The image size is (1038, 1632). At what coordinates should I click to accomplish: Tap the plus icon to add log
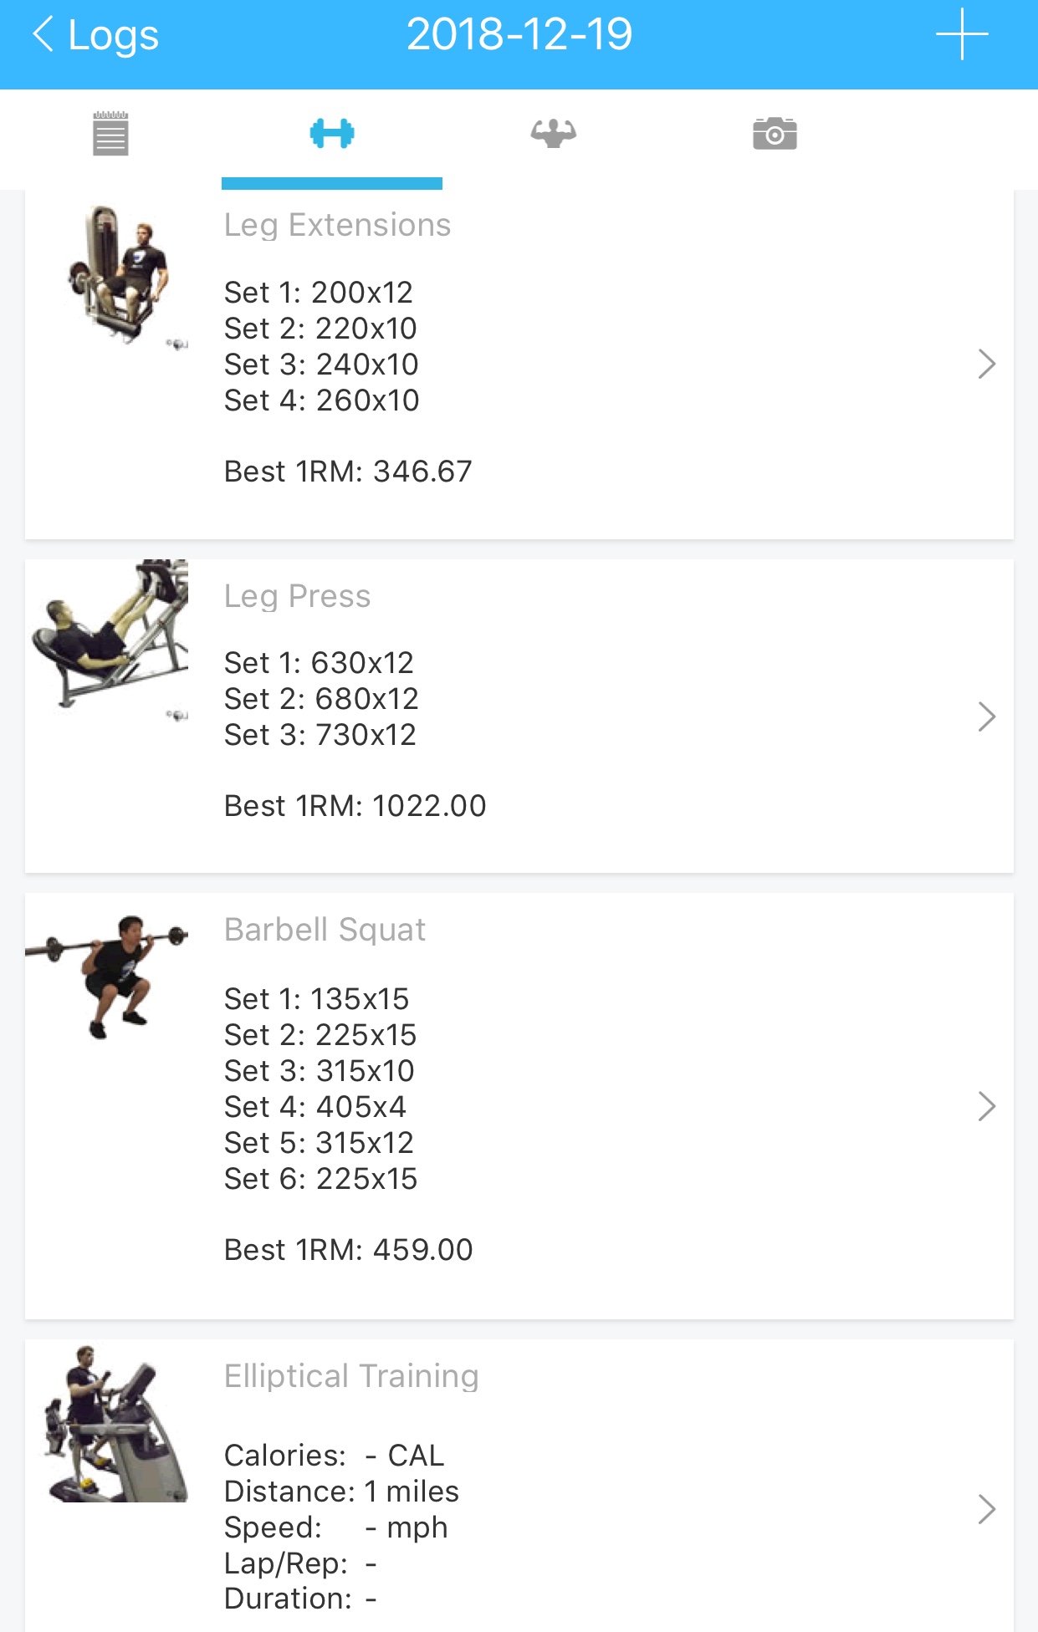[962, 35]
